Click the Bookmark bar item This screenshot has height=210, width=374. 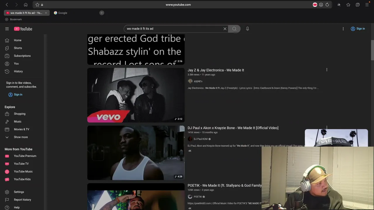(x=13, y=20)
